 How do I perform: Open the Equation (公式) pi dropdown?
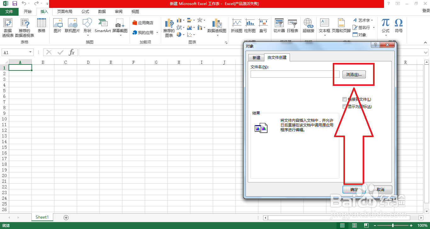click(x=386, y=35)
